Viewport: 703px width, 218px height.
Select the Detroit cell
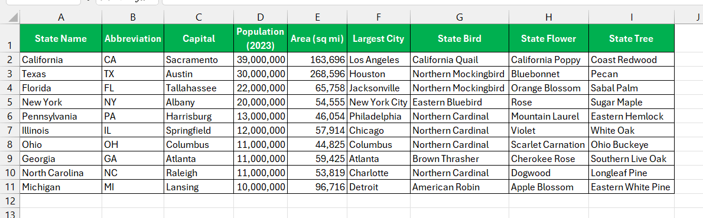[x=379, y=187]
